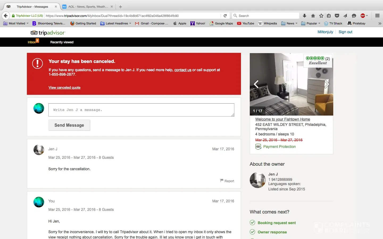383x239 pixels.
Task: Open the YouTube bookmark
Action: pos(245,23)
